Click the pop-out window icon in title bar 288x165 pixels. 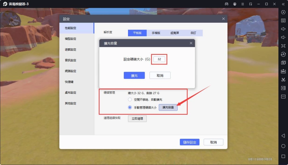click(x=251, y=4)
